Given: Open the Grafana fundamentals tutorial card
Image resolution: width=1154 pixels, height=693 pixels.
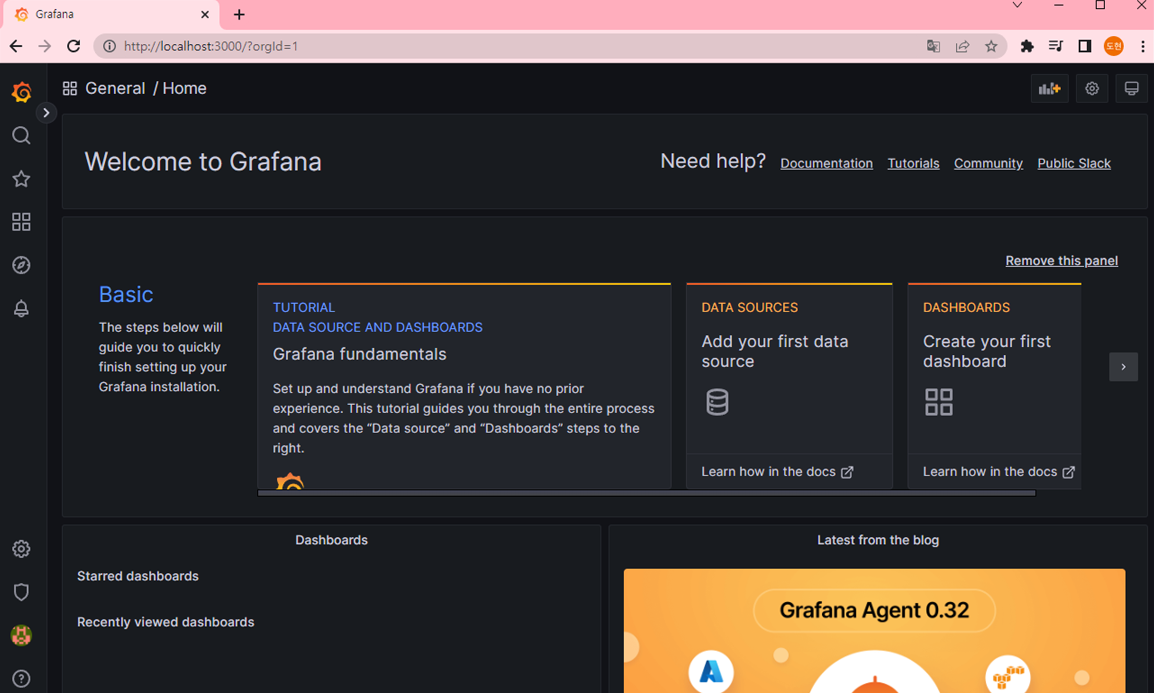Looking at the screenshot, I should point(464,386).
